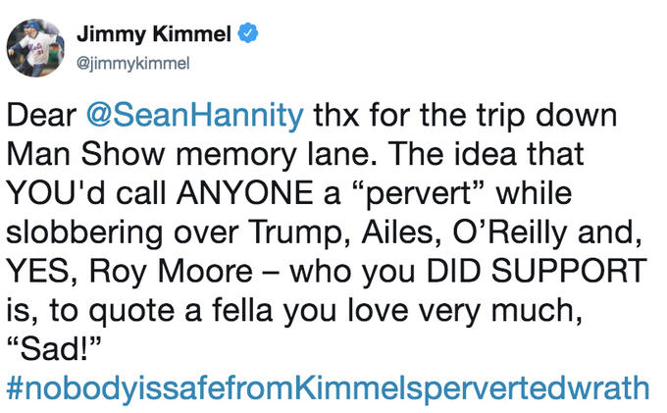Viewport: 667px width, 413px height.
Task: Click the Jimmy Kimmel display name
Action: (x=154, y=34)
